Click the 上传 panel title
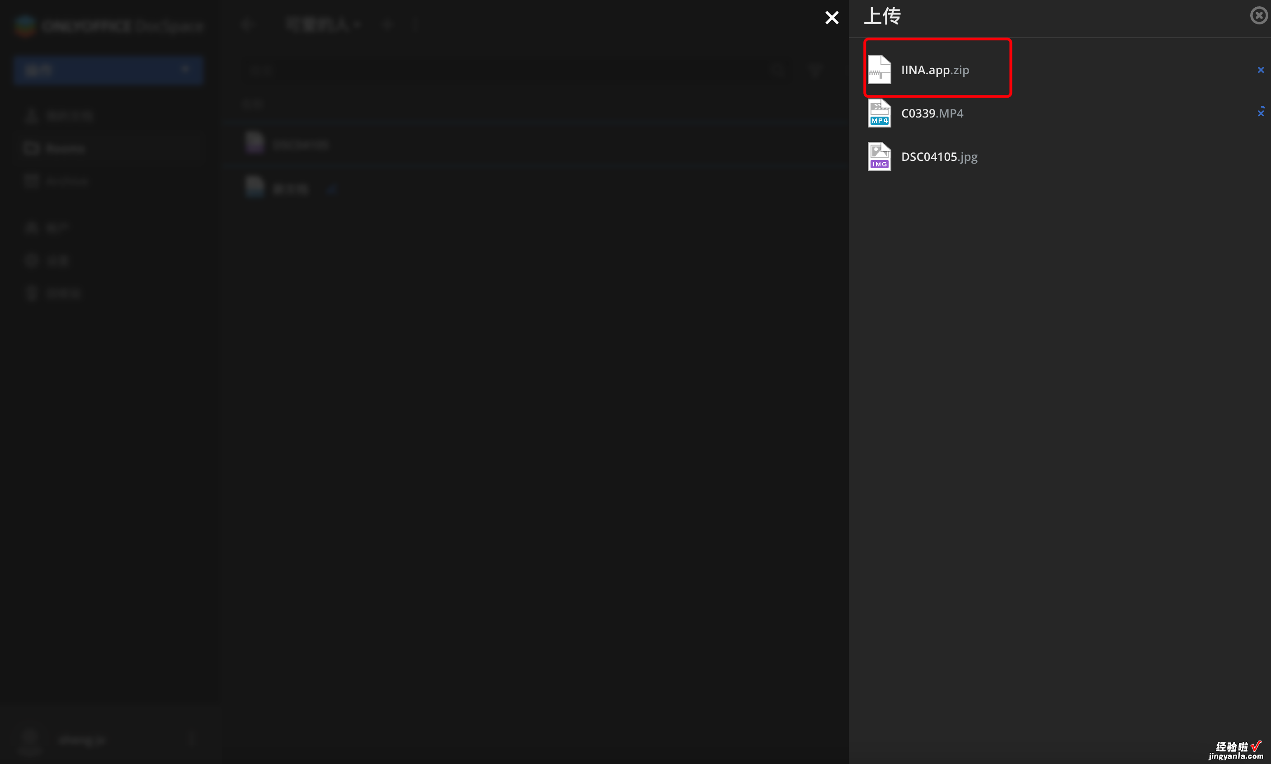Screen dimensions: 1271x764 coord(882,16)
